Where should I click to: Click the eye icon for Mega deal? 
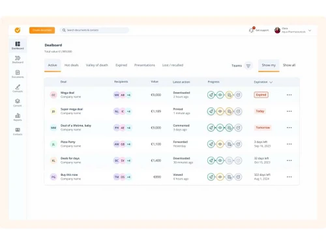point(220,95)
